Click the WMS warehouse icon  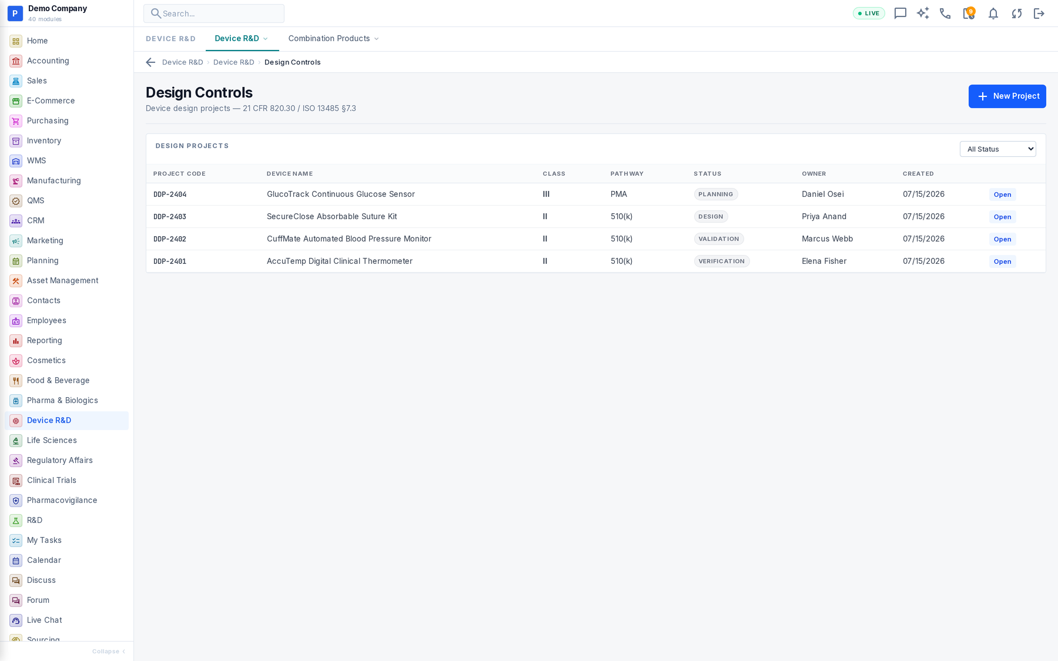(16, 161)
